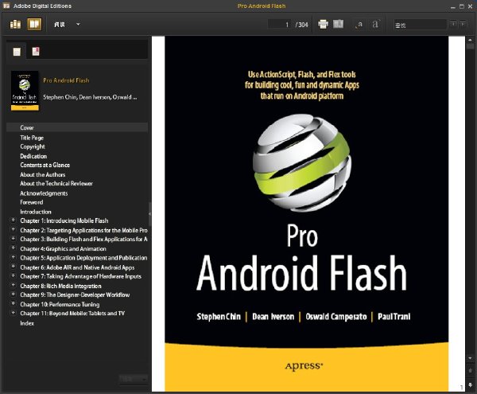Print the book with printer icon
The height and width of the screenshot is (394, 477).
click(x=323, y=24)
